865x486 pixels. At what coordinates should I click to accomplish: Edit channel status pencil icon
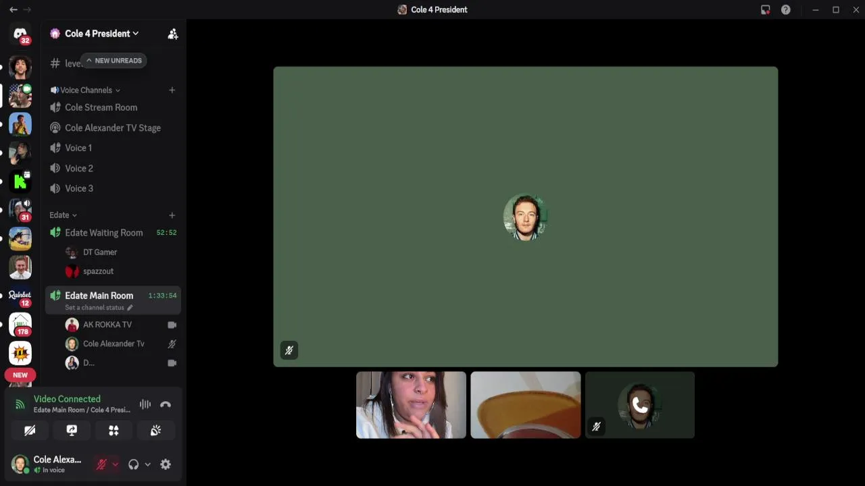point(130,308)
